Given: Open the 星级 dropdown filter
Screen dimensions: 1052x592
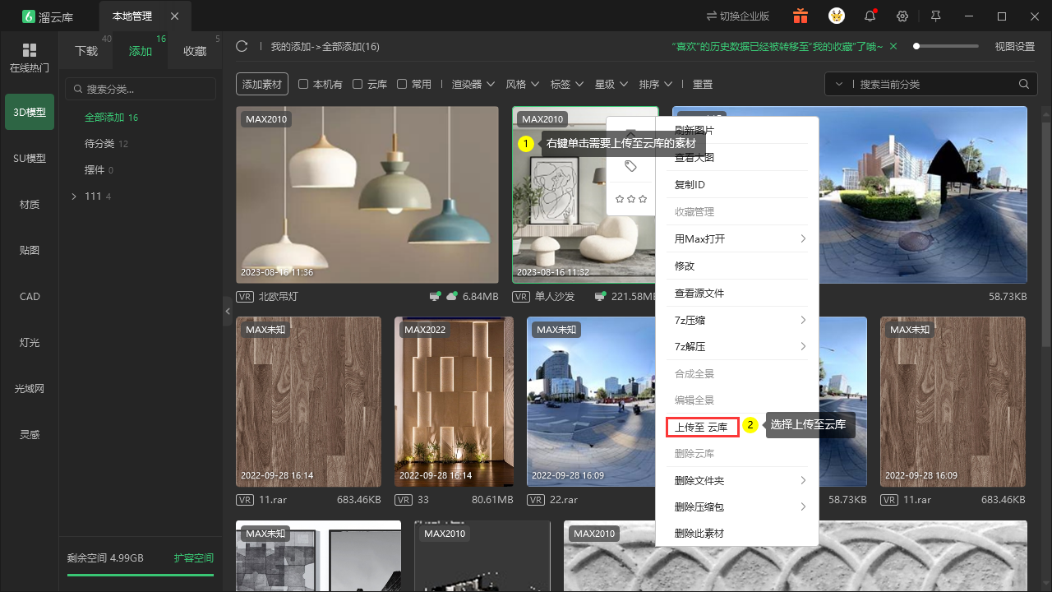Looking at the screenshot, I should click(611, 84).
